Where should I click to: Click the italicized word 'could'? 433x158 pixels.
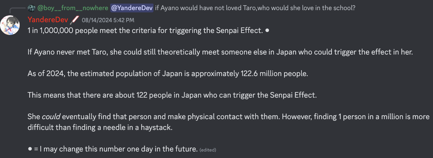[52, 117]
